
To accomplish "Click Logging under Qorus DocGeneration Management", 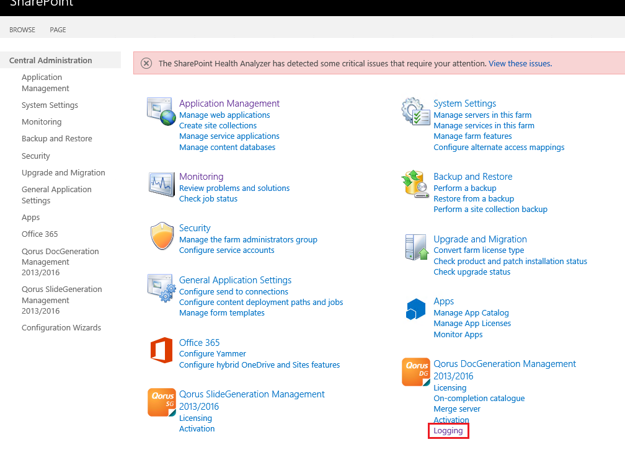I will pos(448,431).
